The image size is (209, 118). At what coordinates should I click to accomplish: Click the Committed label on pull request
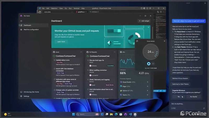pos(111,66)
